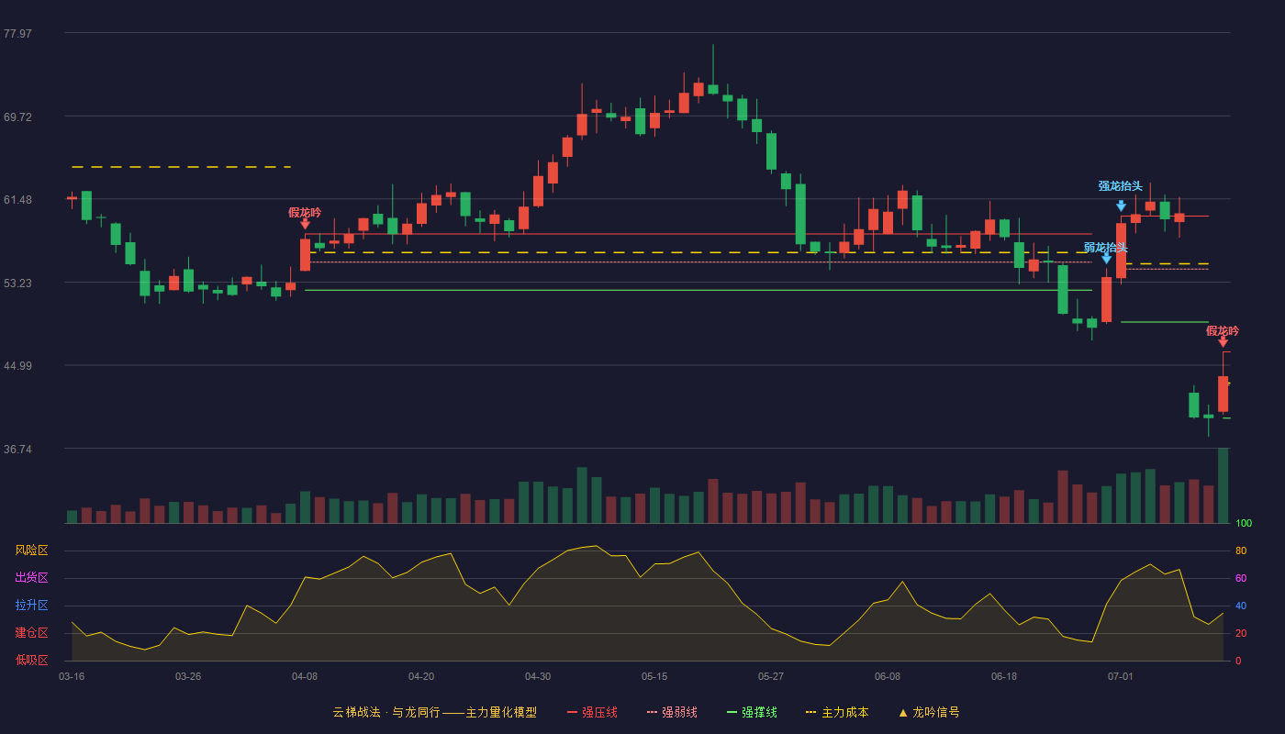Screen dimensions: 1285x734
Task: Click the green 强撑线 legend line icon
Action: pos(732,712)
